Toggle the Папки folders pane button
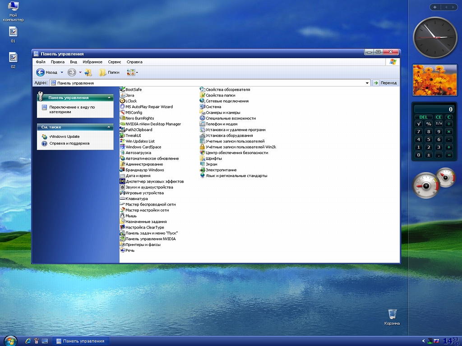 [109, 73]
